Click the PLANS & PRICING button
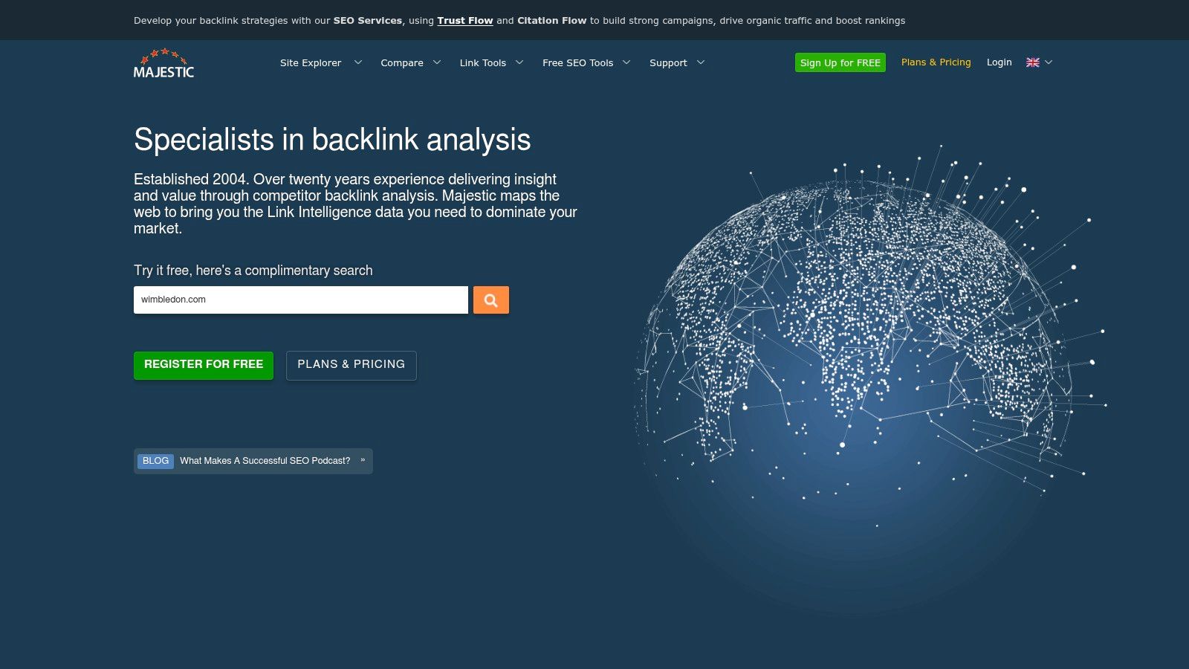 pyautogui.click(x=351, y=365)
